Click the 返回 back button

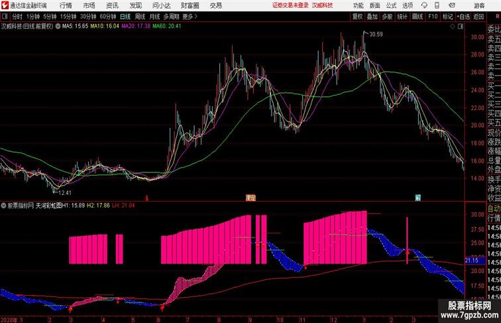coord(478,17)
